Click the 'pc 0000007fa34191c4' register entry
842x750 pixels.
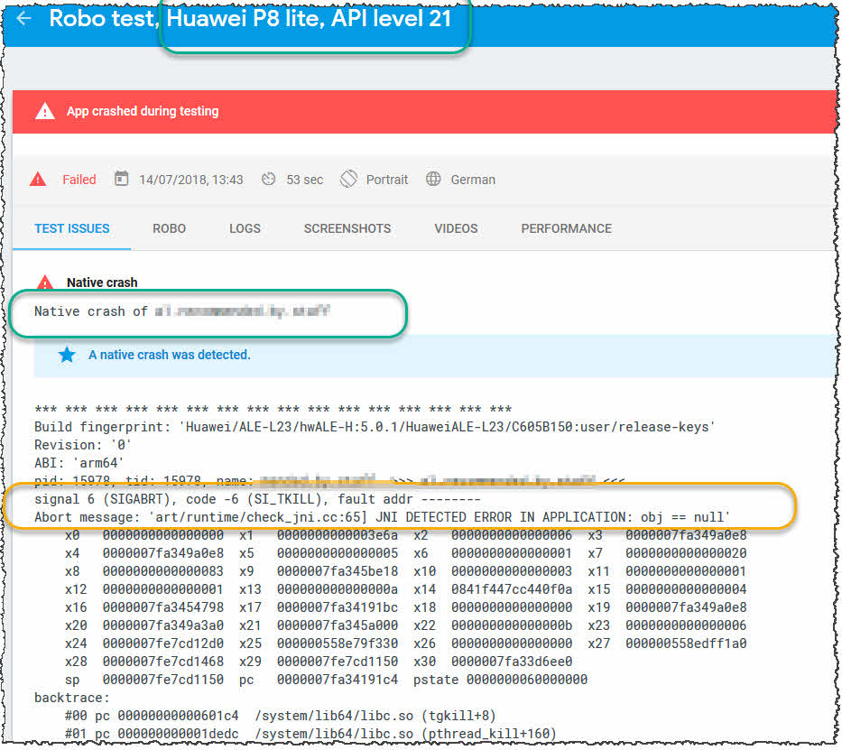319,680
